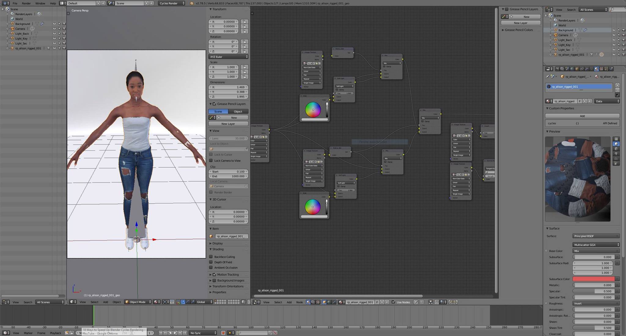Expand the Display panel
The height and width of the screenshot is (336, 626).
(x=217, y=243)
